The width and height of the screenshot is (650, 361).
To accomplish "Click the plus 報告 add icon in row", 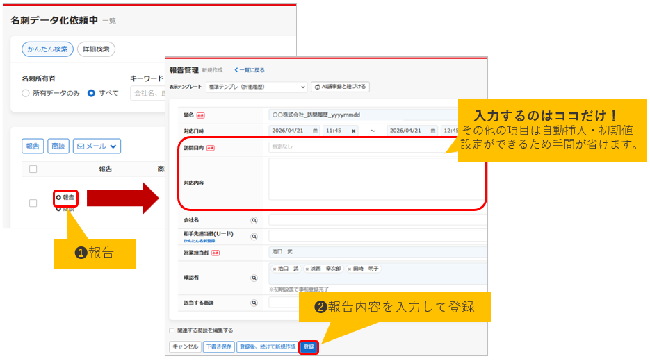I will click(59, 198).
